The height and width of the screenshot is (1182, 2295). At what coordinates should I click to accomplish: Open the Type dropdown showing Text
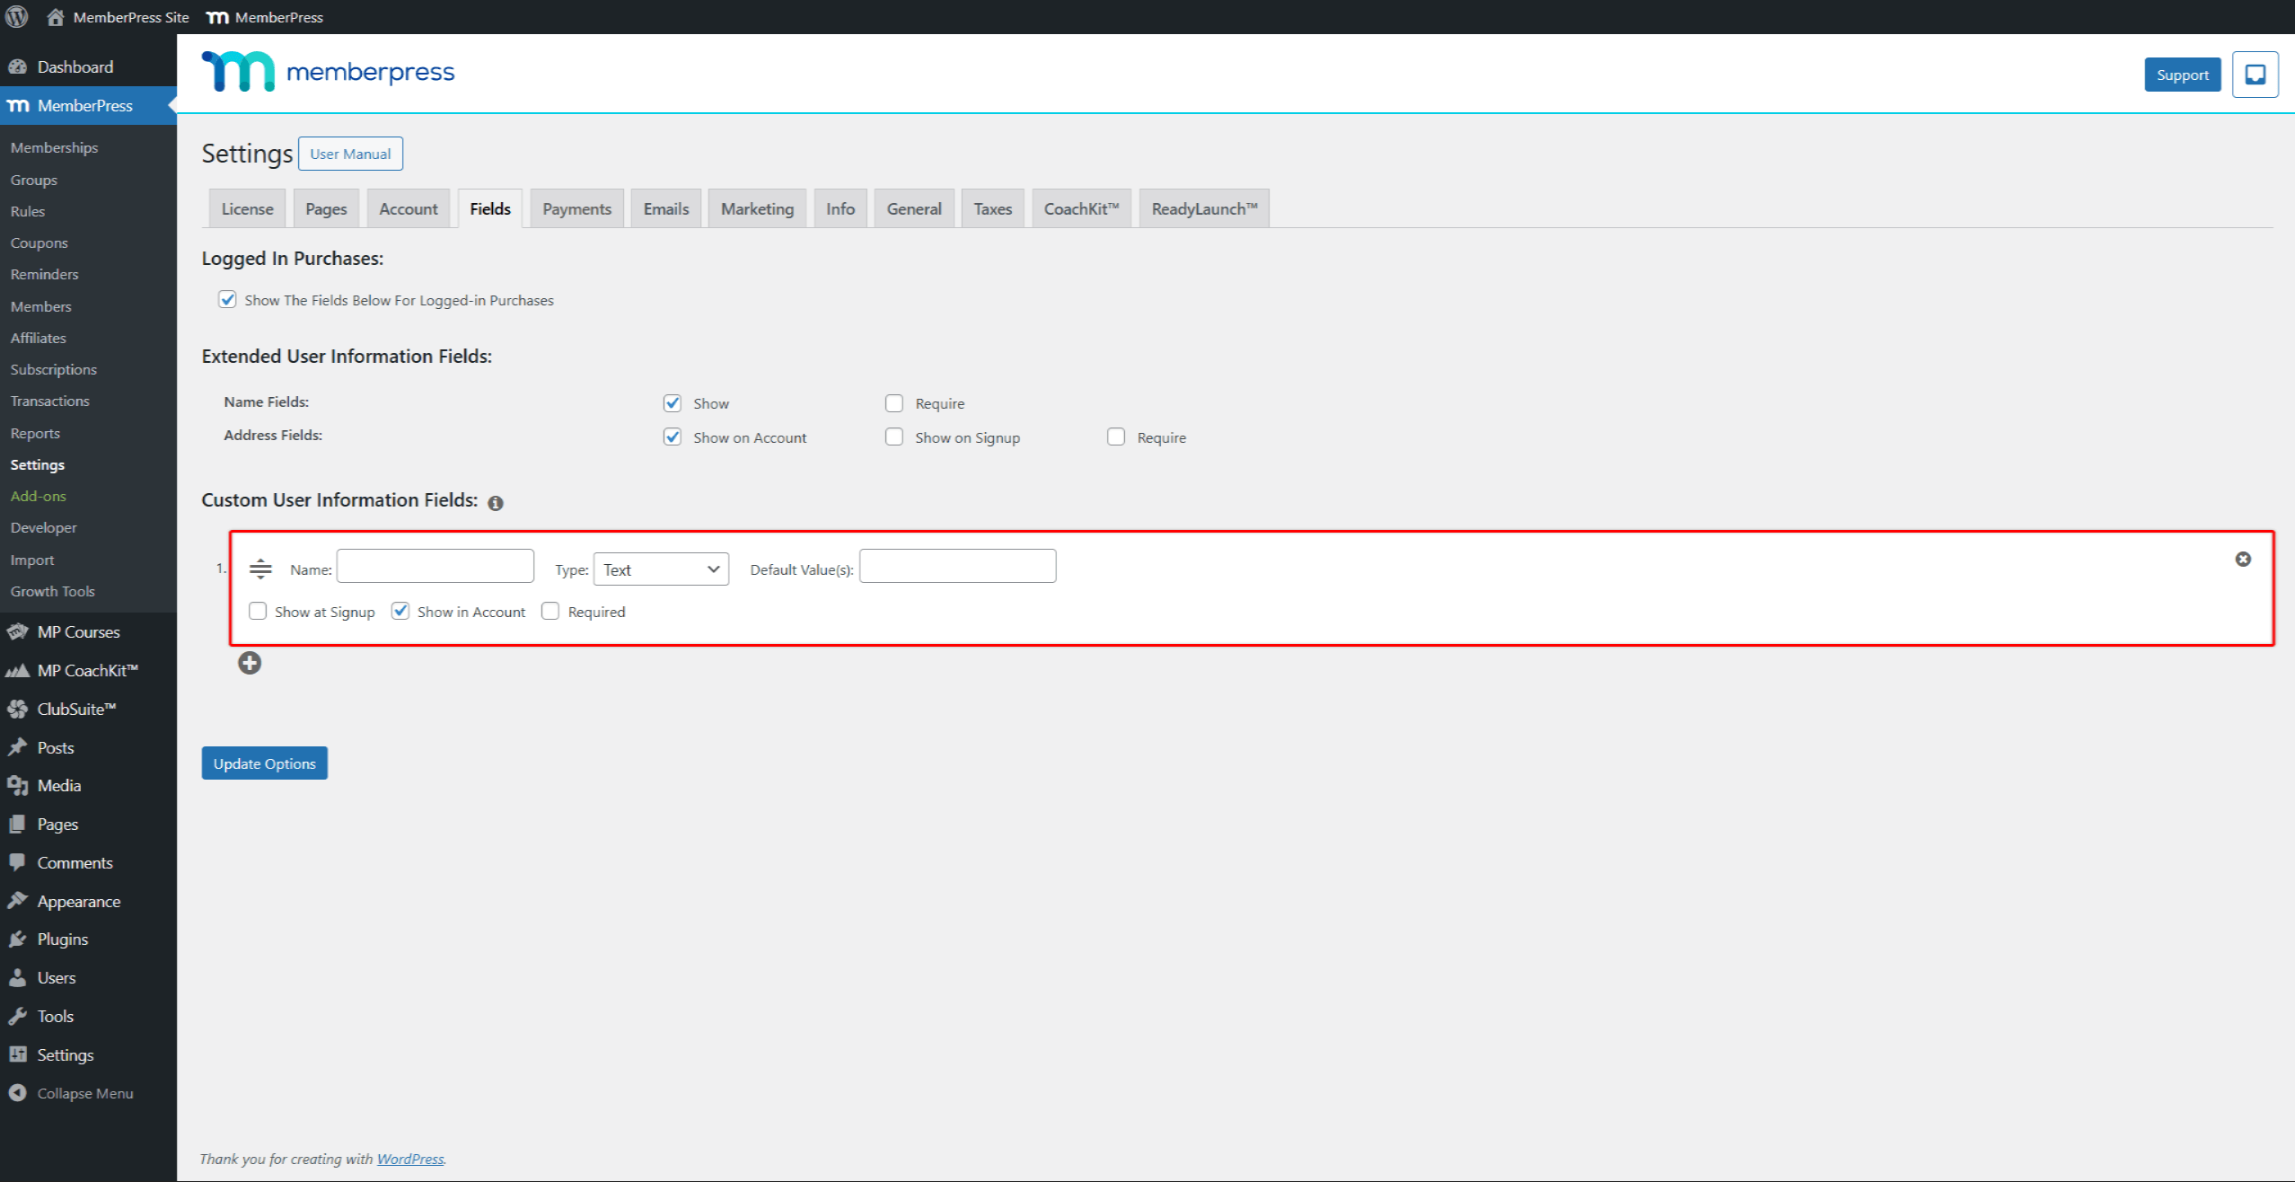661,569
